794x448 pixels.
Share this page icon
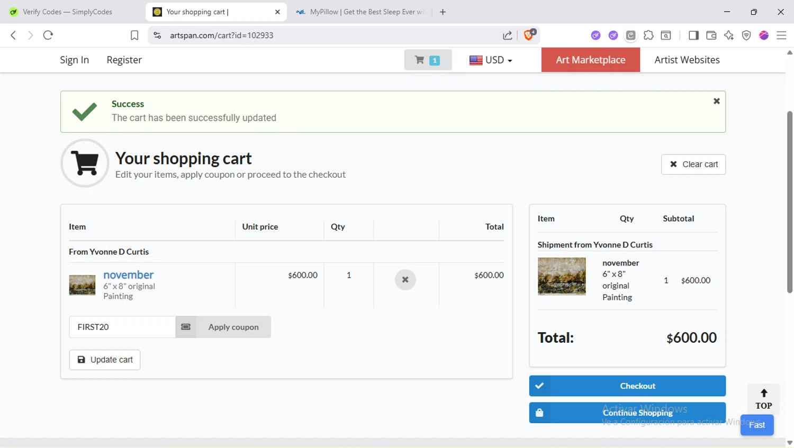pyautogui.click(x=507, y=35)
